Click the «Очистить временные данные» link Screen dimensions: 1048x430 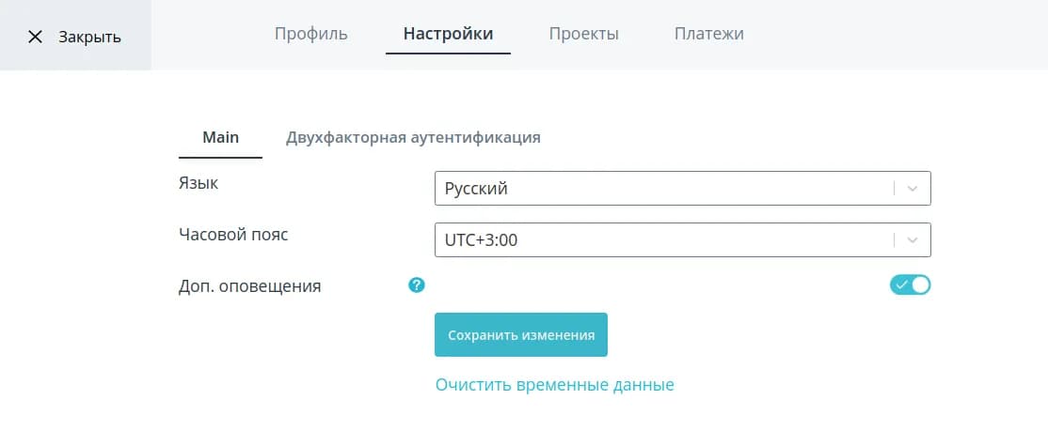tap(554, 385)
